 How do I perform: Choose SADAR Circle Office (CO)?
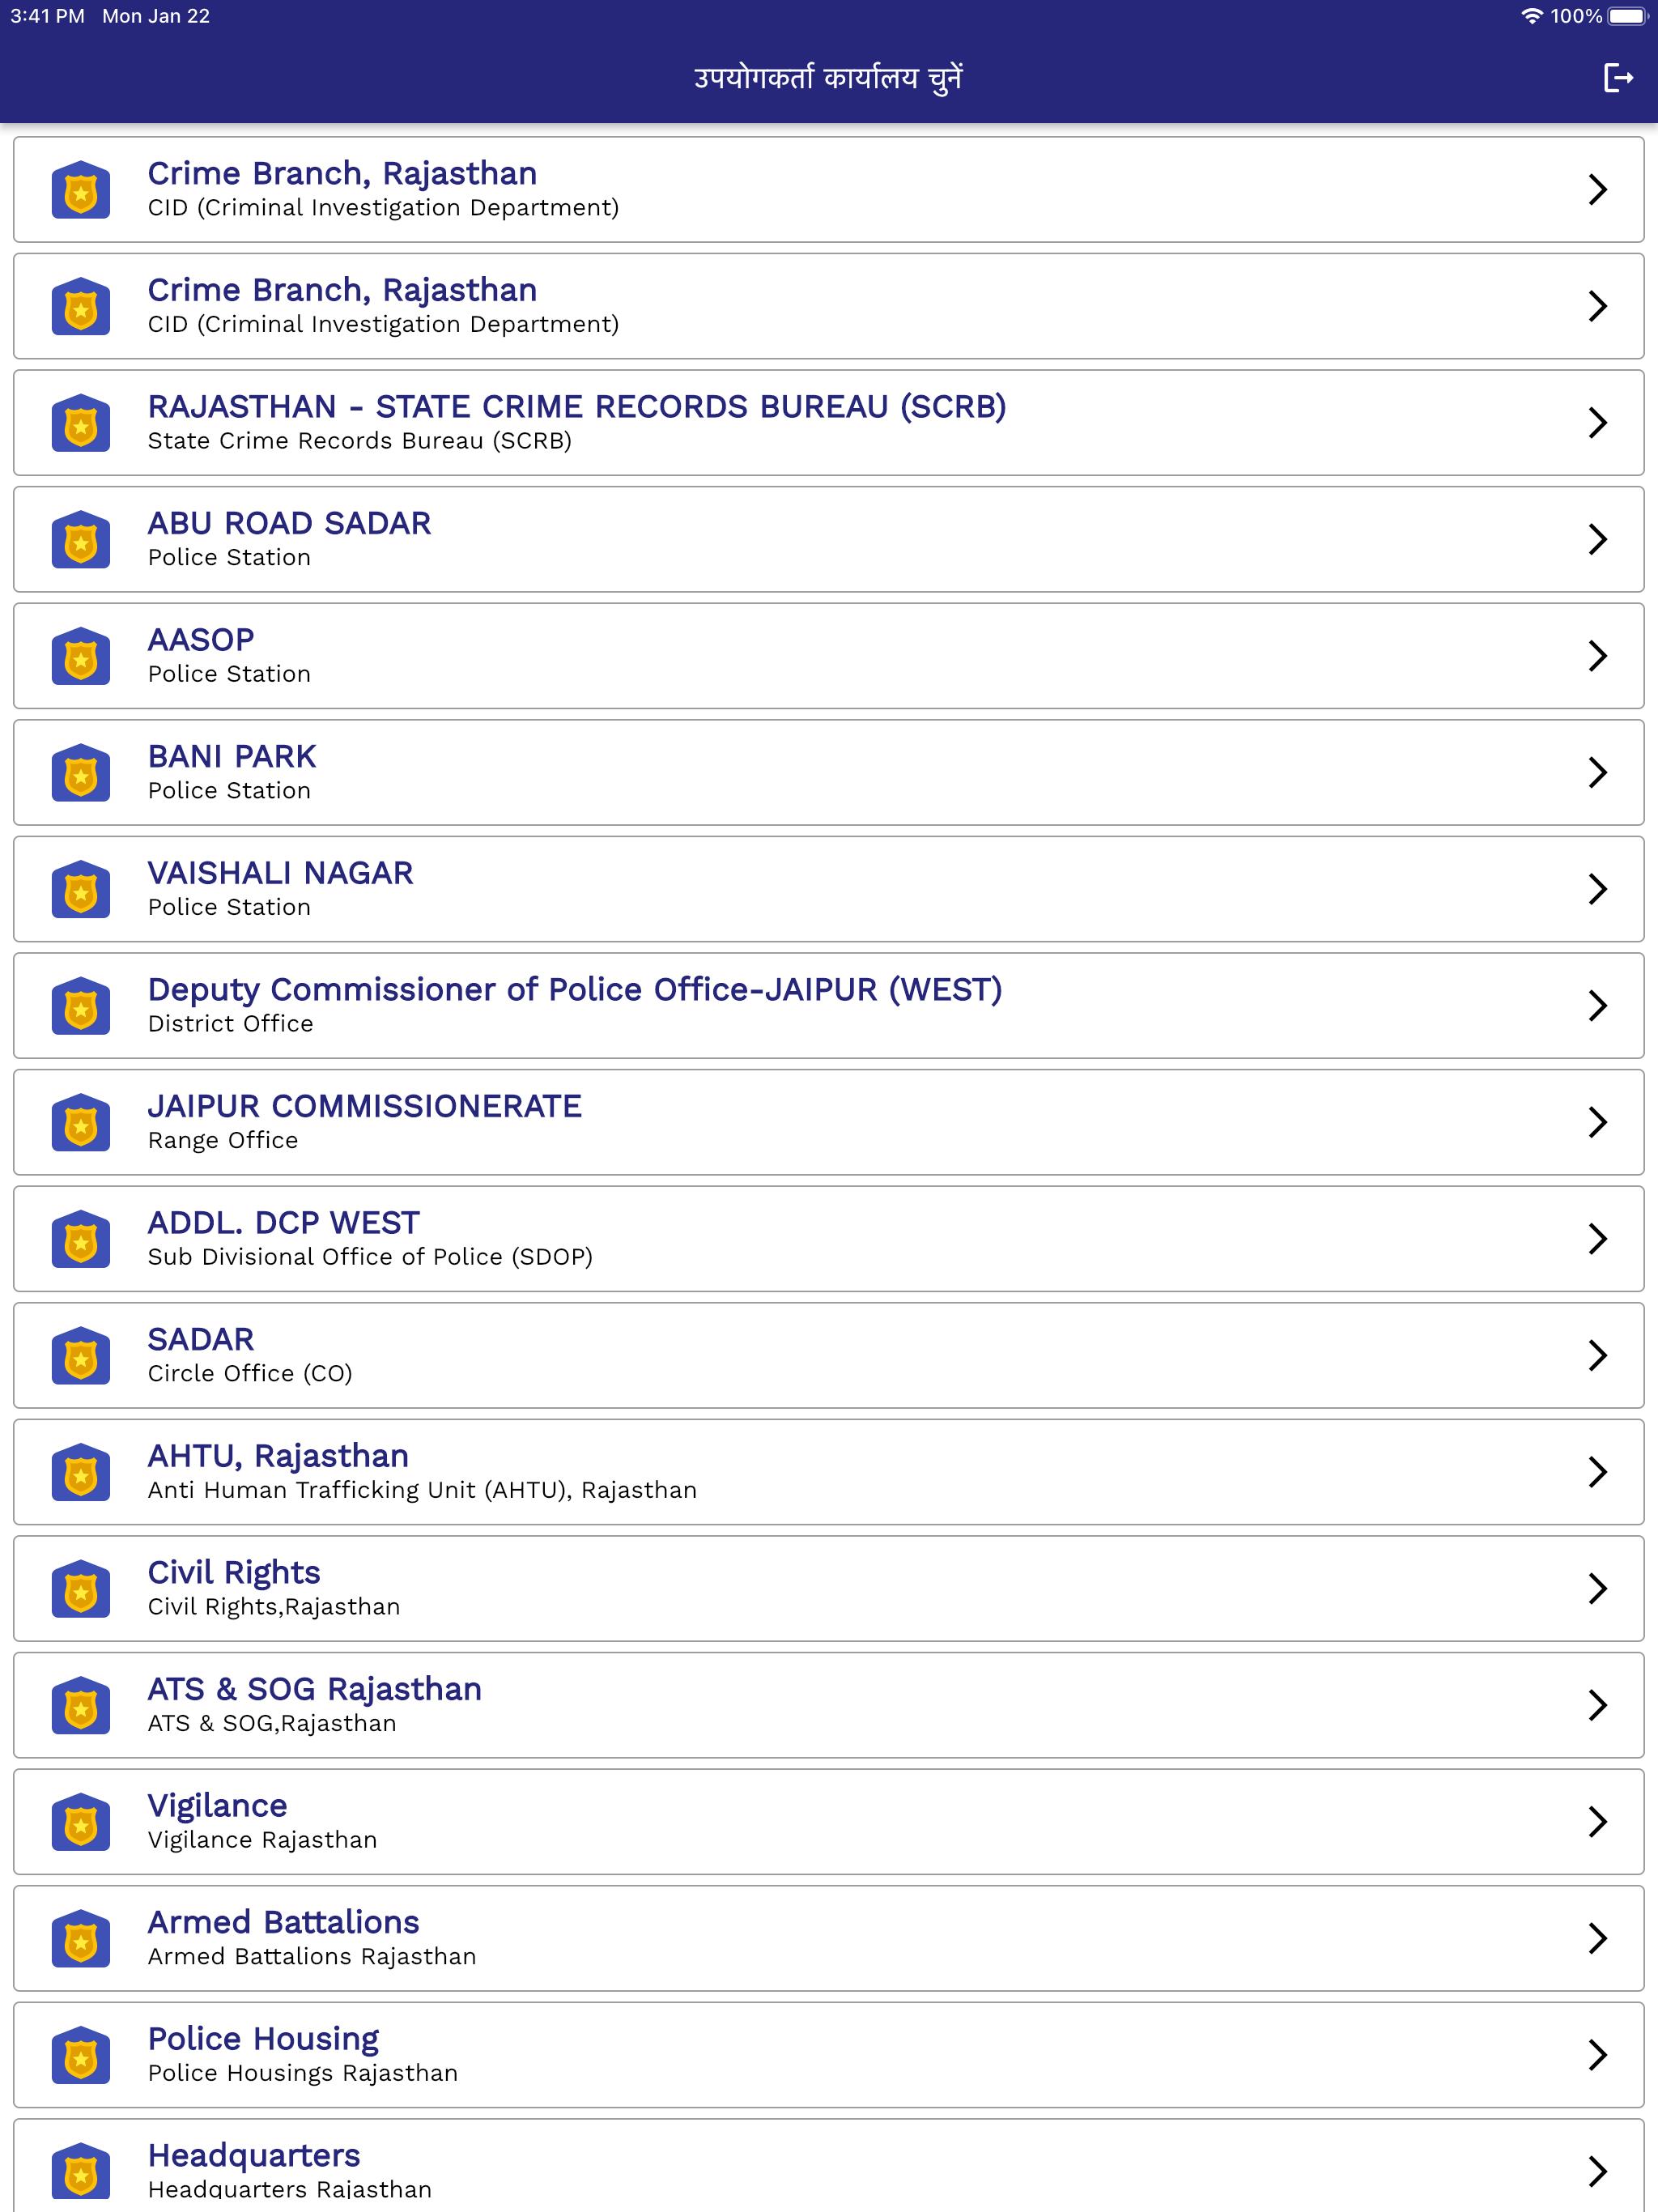coord(829,1356)
